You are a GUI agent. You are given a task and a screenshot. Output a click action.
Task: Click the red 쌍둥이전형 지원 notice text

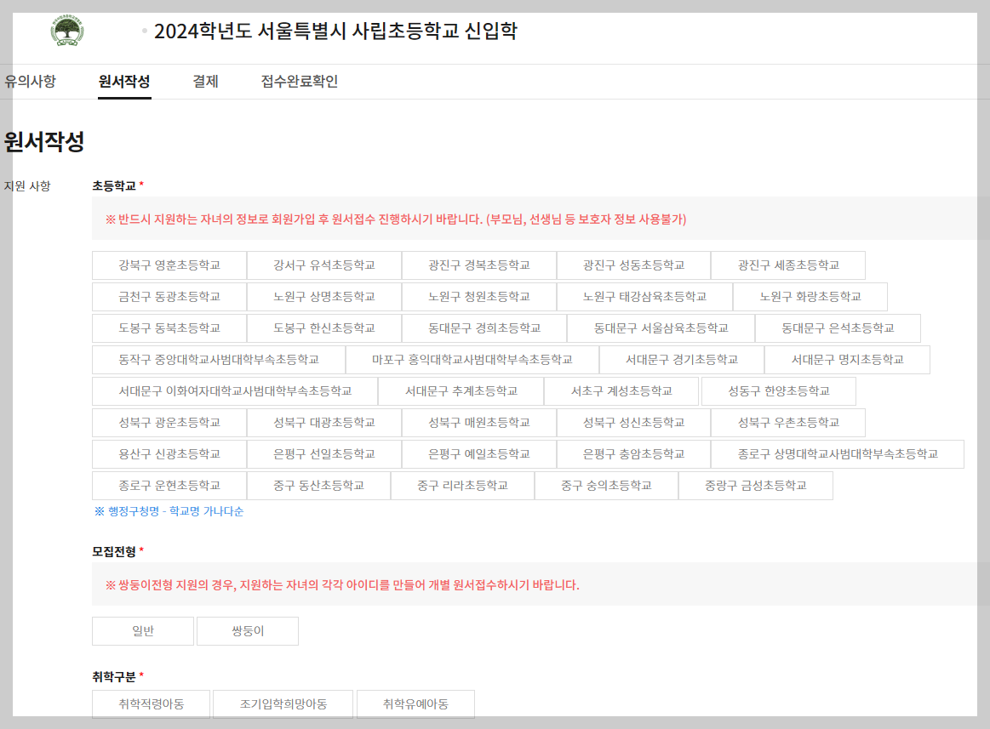pos(342,585)
